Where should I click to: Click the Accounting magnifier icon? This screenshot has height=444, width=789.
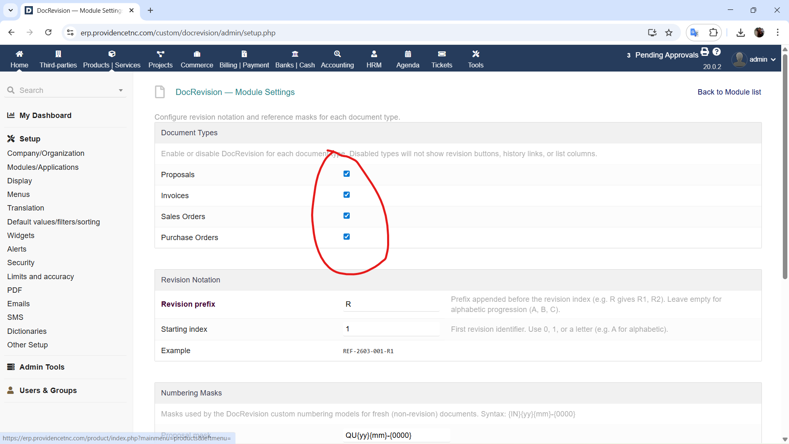(x=337, y=54)
